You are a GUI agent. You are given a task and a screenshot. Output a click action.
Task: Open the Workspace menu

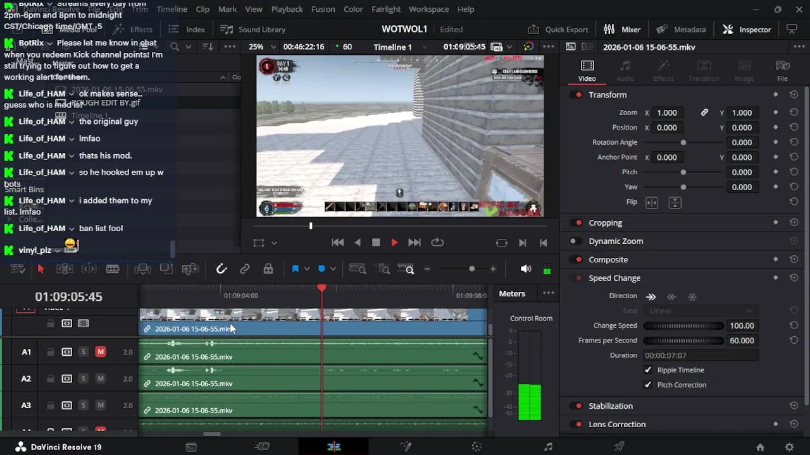pos(428,9)
